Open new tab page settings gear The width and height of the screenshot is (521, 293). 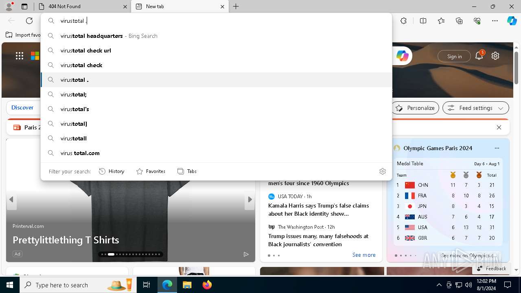click(x=495, y=56)
